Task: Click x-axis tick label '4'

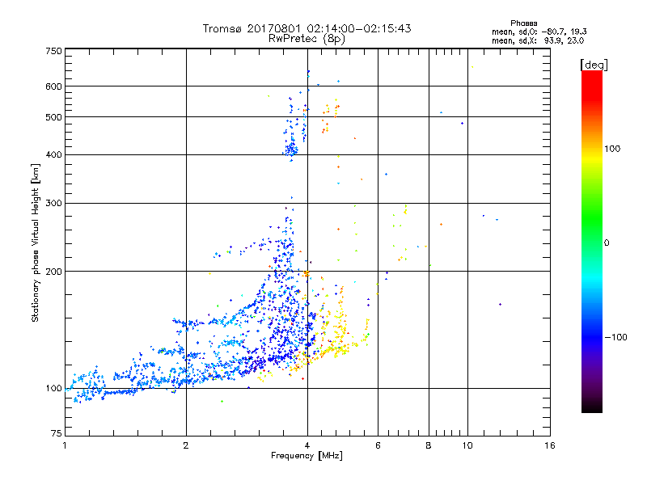Action: 307,445
